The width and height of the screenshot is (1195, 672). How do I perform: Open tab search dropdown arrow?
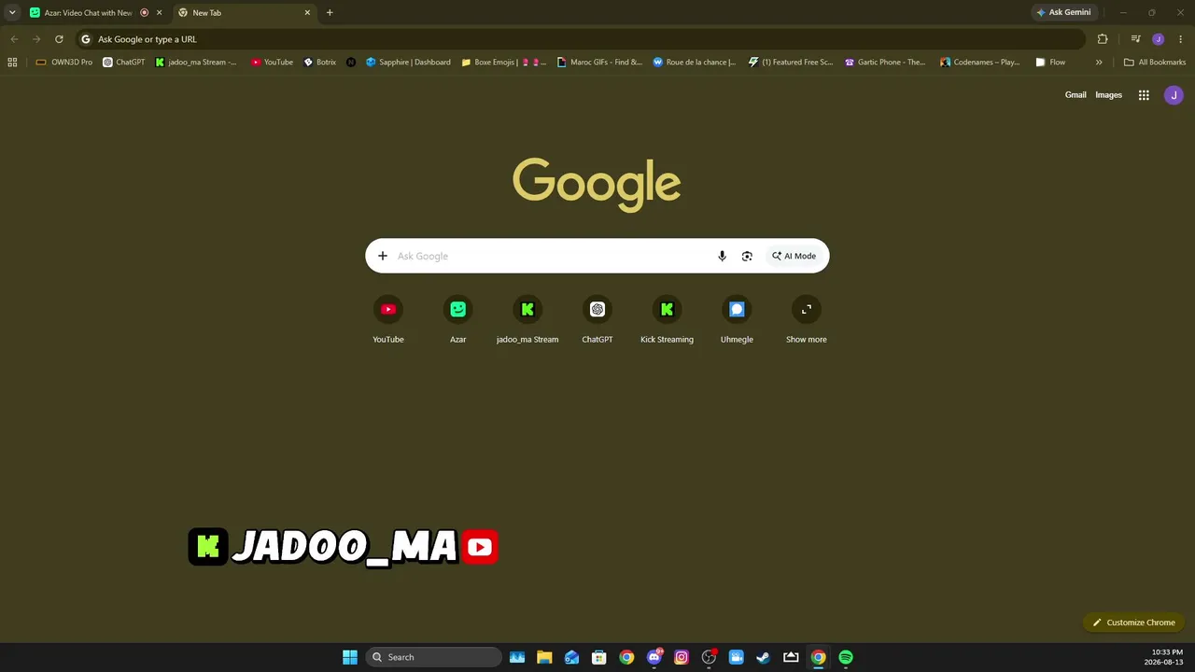(x=12, y=13)
